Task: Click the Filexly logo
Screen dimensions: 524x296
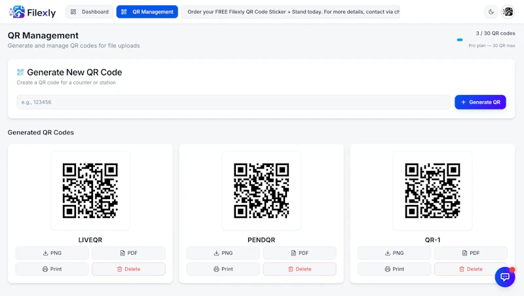Action: [x=32, y=12]
